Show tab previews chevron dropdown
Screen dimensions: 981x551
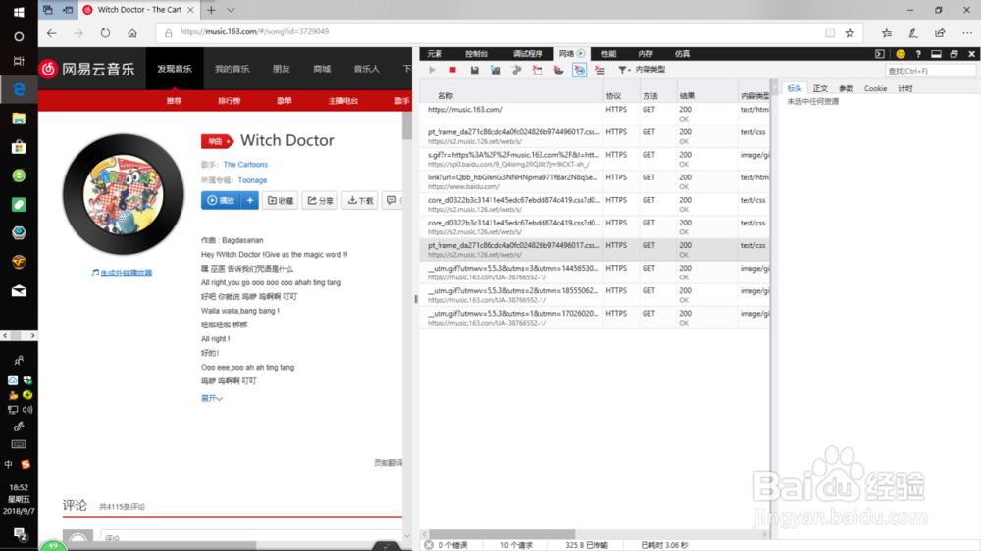(x=231, y=10)
